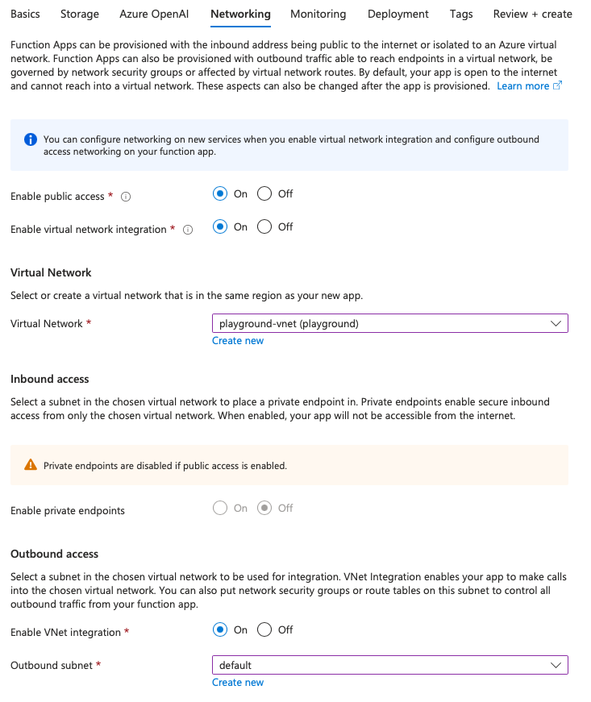The image size is (591, 702).
Task: Click the info icon beside Enable public access
Action: [126, 197]
